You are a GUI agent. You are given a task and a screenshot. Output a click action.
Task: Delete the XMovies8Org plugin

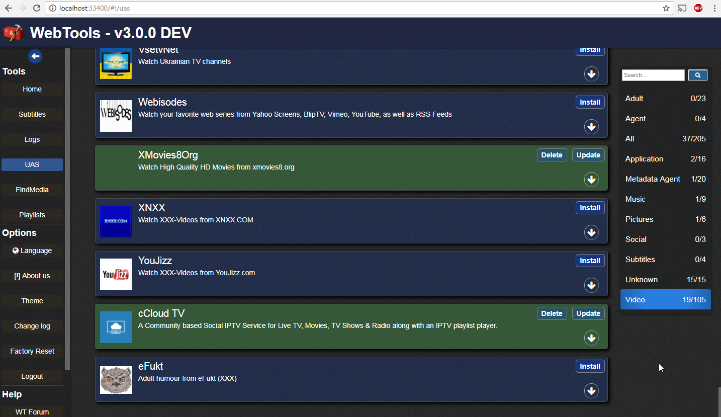pyautogui.click(x=552, y=155)
